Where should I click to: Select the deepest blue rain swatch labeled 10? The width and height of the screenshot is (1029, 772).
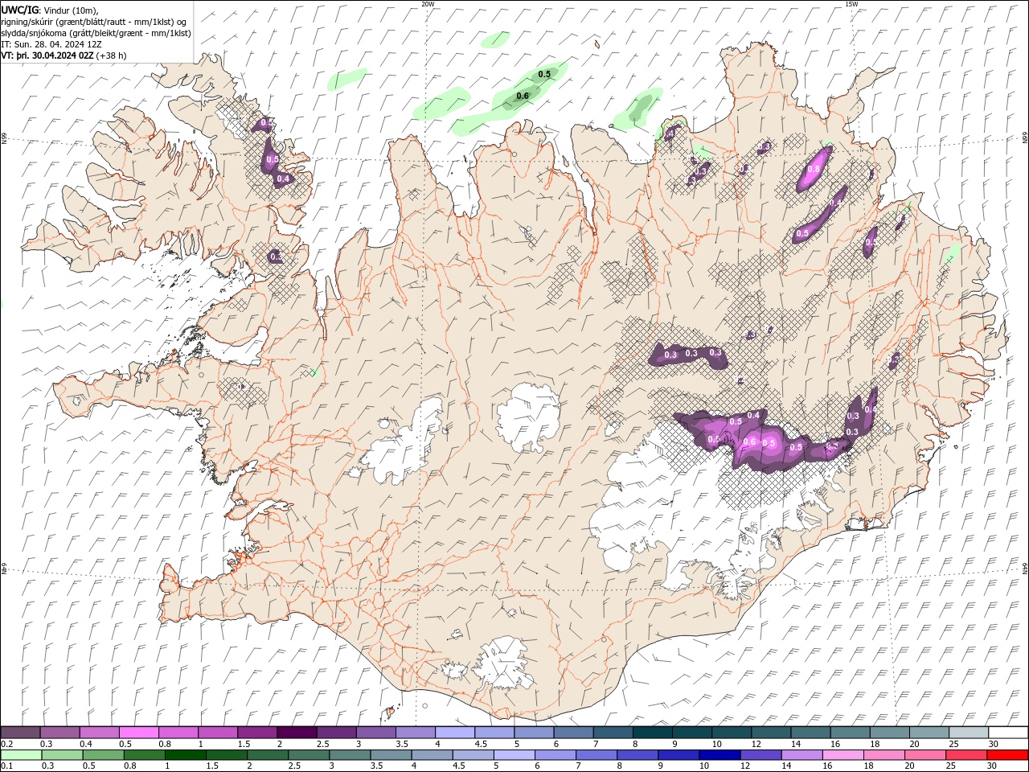pos(719,755)
